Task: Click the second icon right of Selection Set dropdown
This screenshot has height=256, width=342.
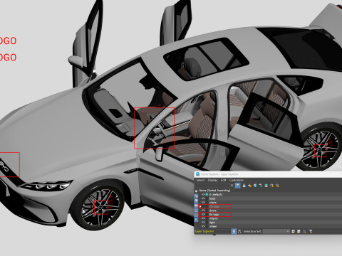Action: 299,231
